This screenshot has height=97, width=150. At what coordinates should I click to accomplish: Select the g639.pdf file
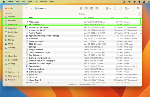point(82,77)
